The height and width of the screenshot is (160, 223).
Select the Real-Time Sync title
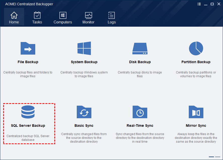coord(140,126)
